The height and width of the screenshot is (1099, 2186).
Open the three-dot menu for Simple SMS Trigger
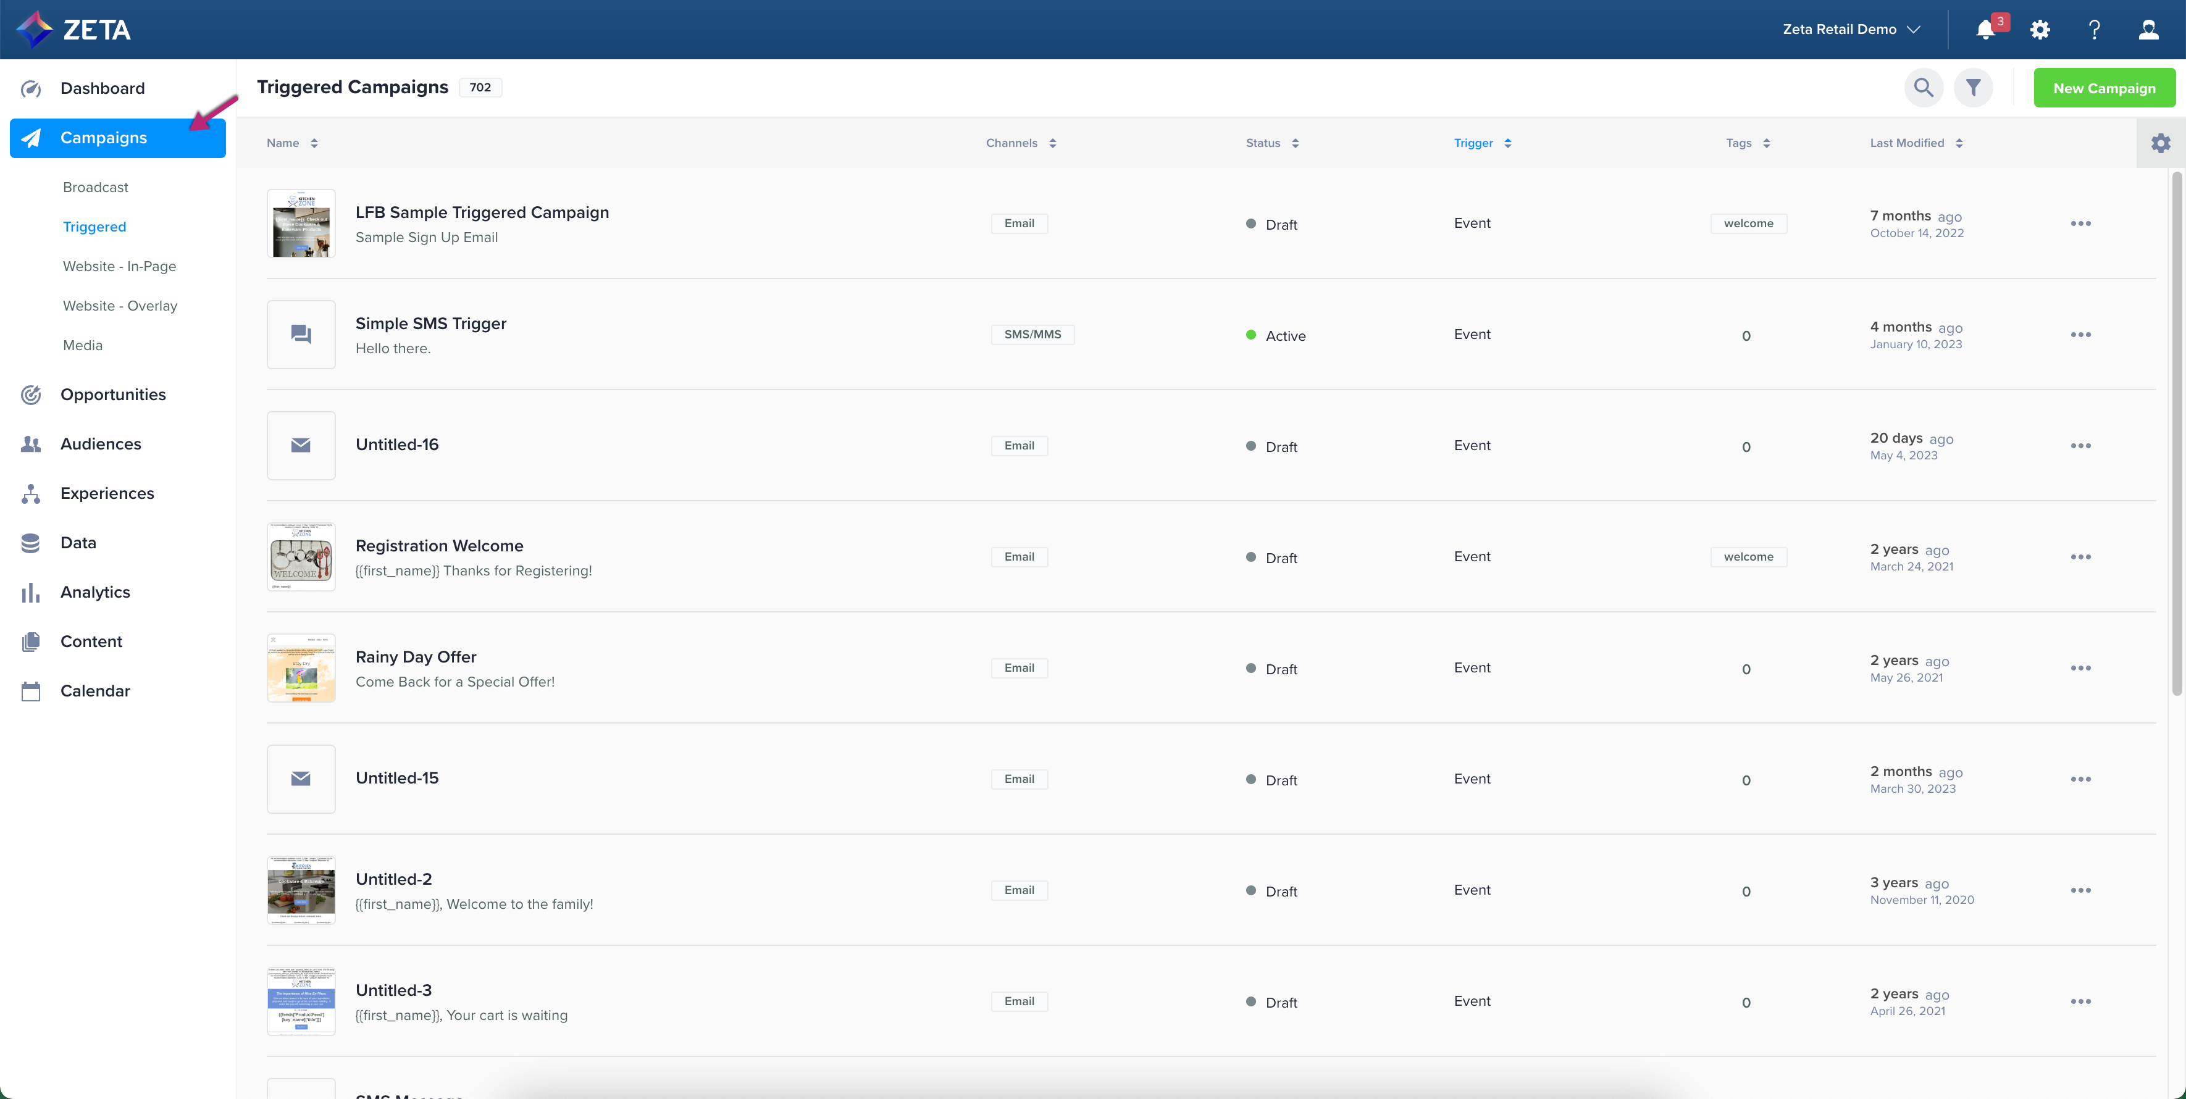coord(2080,335)
